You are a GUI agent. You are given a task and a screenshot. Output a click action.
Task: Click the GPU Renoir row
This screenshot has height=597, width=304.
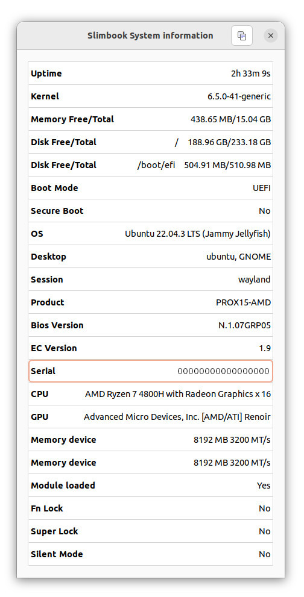[x=151, y=416]
